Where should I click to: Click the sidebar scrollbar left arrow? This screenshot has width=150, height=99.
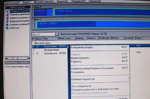[x=6, y=58]
